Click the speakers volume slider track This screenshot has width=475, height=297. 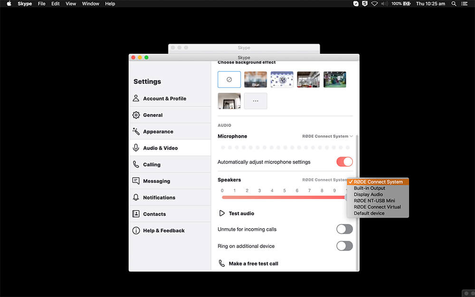[x=284, y=197]
